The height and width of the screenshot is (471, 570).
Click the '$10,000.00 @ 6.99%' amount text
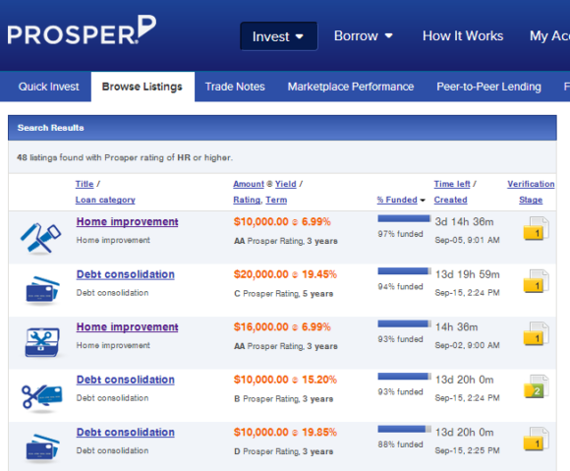(x=282, y=222)
